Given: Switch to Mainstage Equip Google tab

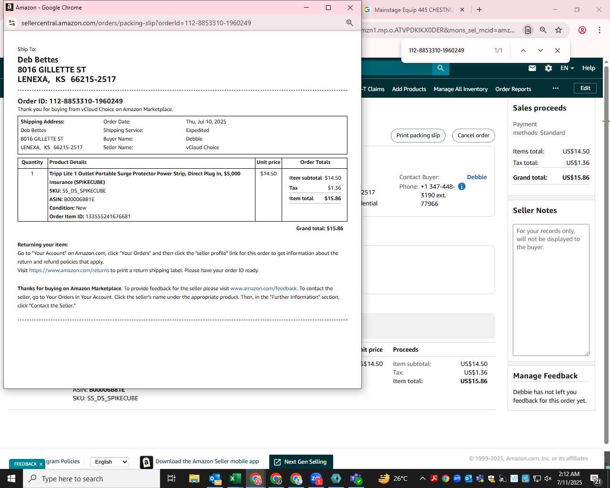Looking at the screenshot, I should [413, 10].
